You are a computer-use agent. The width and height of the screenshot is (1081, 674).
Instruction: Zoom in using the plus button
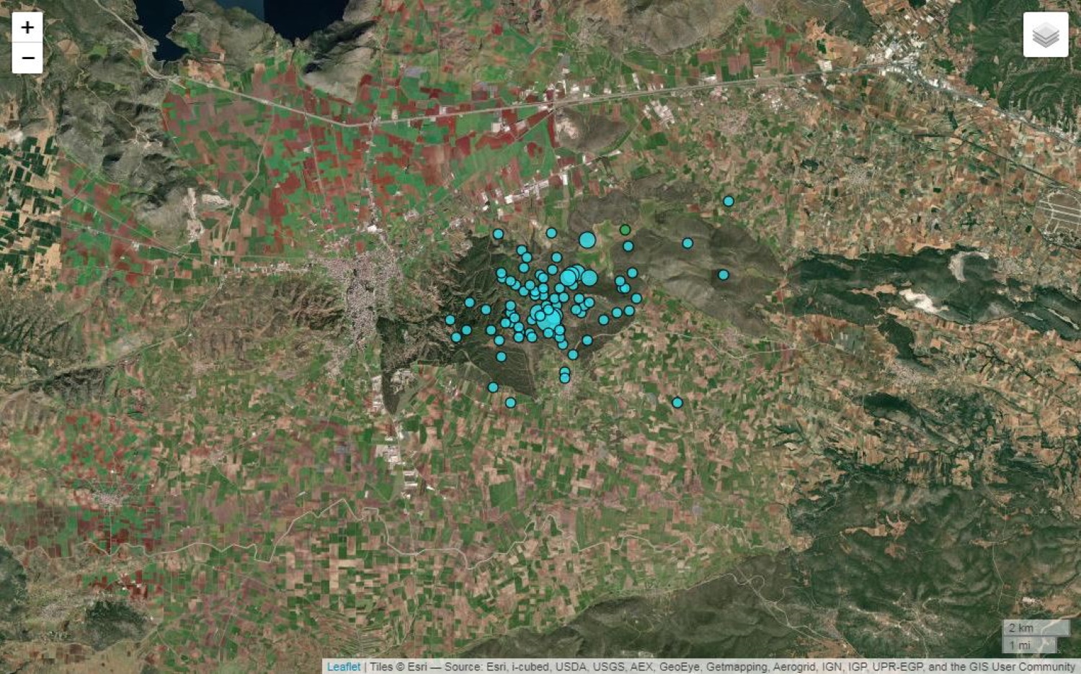pos(27,27)
